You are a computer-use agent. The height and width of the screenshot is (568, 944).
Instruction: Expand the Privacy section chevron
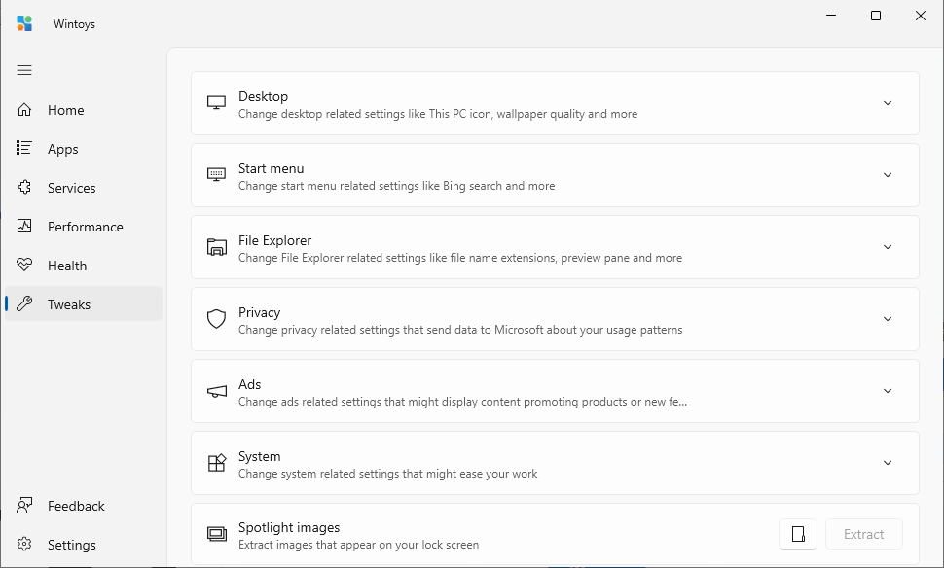(x=888, y=319)
